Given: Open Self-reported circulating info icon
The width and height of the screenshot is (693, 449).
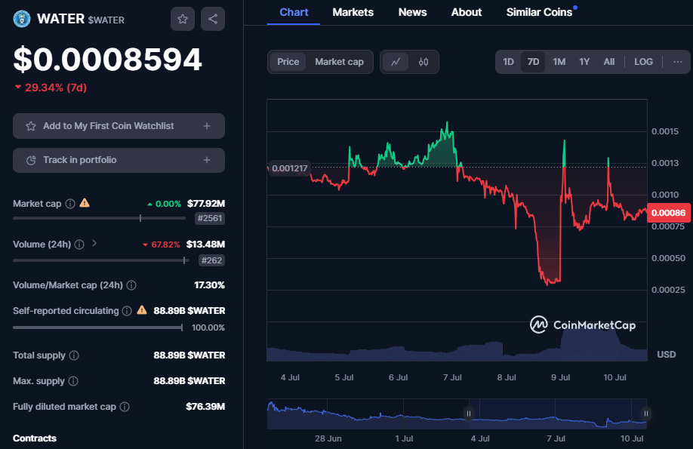Looking at the screenshot, I should (127, 311).
